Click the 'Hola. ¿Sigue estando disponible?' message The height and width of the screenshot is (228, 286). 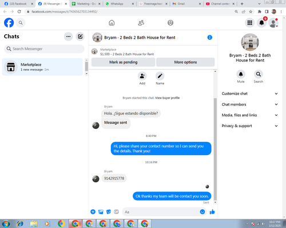pos(131,113)
